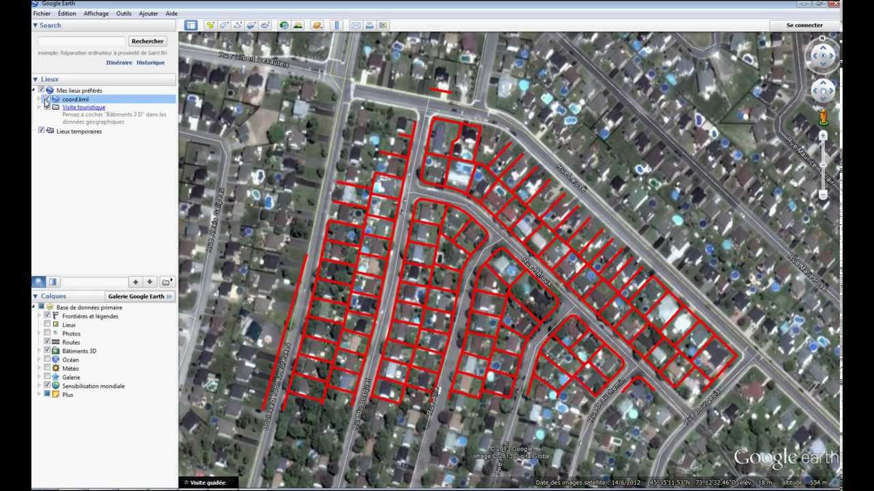Expand the Bâtiments 3D layer node
The width and height of the screenshot is (874, 491).
39,351
